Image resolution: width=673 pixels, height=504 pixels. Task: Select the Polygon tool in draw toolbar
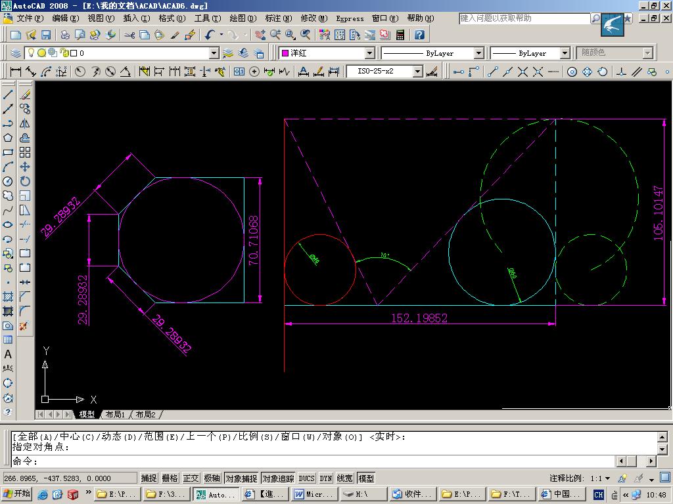tap(8, 138)
